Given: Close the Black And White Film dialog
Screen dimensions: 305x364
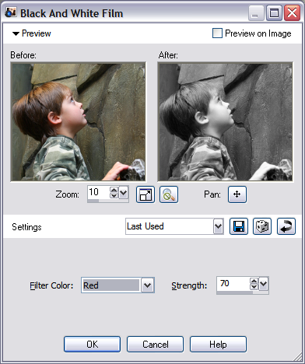Looking at the screenshot, I should click(x=292, y=12).
